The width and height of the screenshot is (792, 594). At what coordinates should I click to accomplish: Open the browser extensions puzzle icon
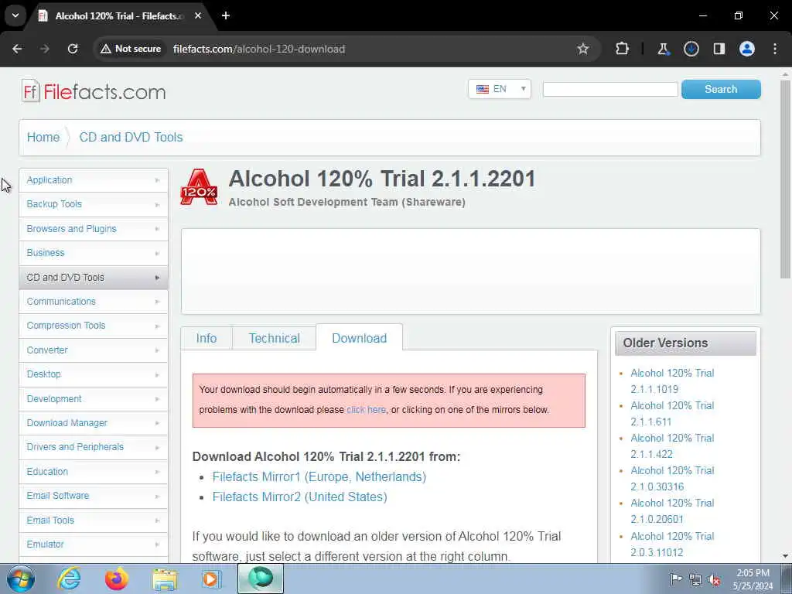623,49
